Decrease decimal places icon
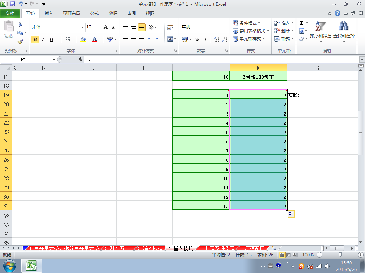Image resolution: width=365 pixels, height=273 pixels. tap(225, 39)
